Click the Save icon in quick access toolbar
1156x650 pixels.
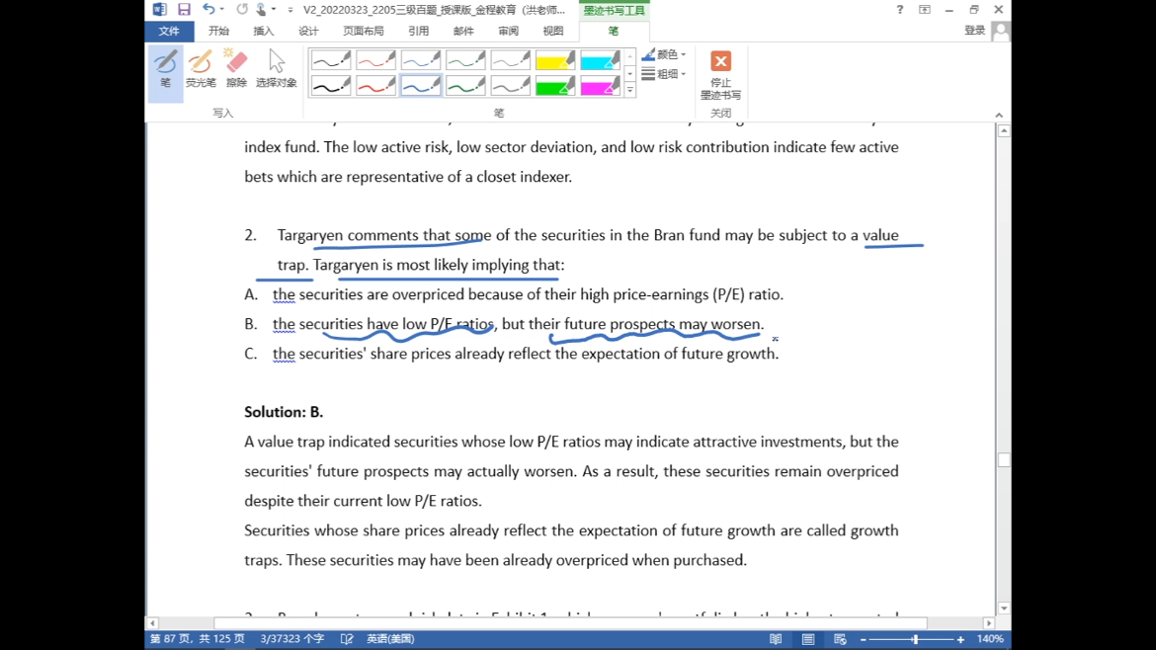[184, 10]
